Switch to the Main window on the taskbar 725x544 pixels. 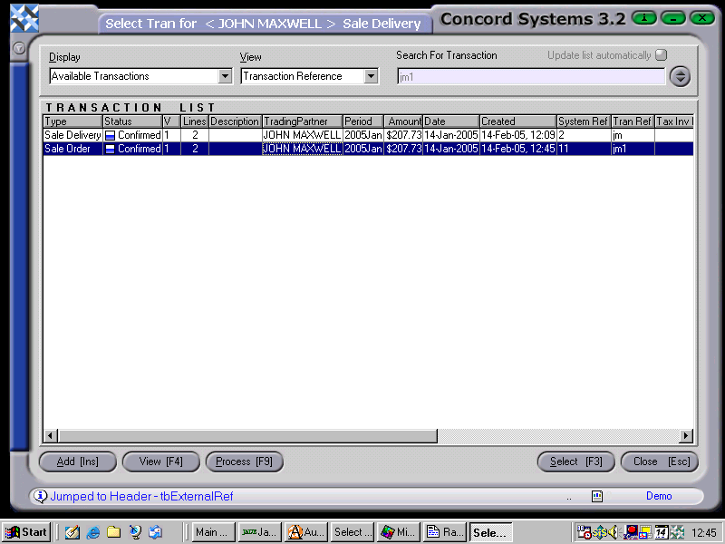[211, 532]
